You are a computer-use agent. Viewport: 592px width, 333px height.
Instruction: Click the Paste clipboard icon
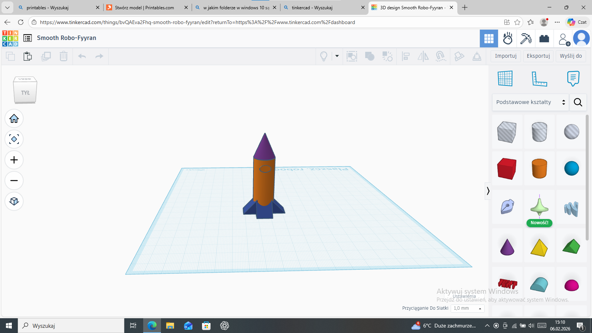(28, 56)
